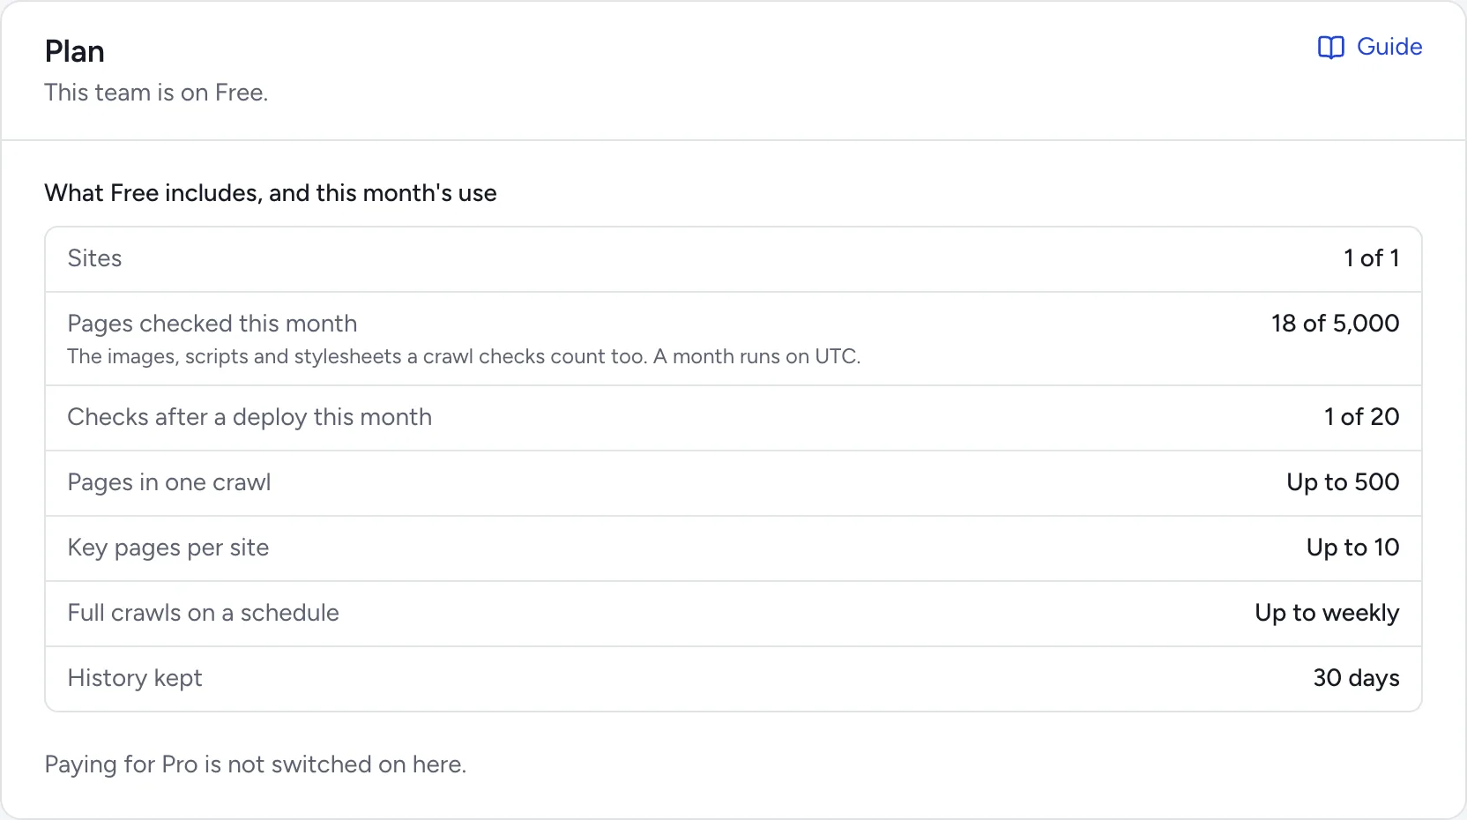This screenshot has width=1467, height=820.
Task: Select "Pages in one crawl" label
Action: click(x=169, y=482)
